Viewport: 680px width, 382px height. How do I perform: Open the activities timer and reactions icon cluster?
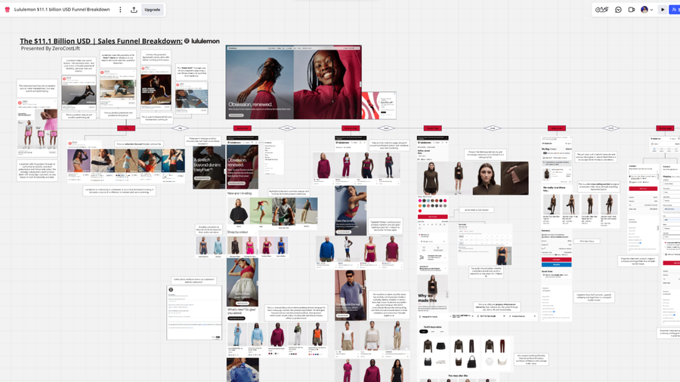click(601, 10)
